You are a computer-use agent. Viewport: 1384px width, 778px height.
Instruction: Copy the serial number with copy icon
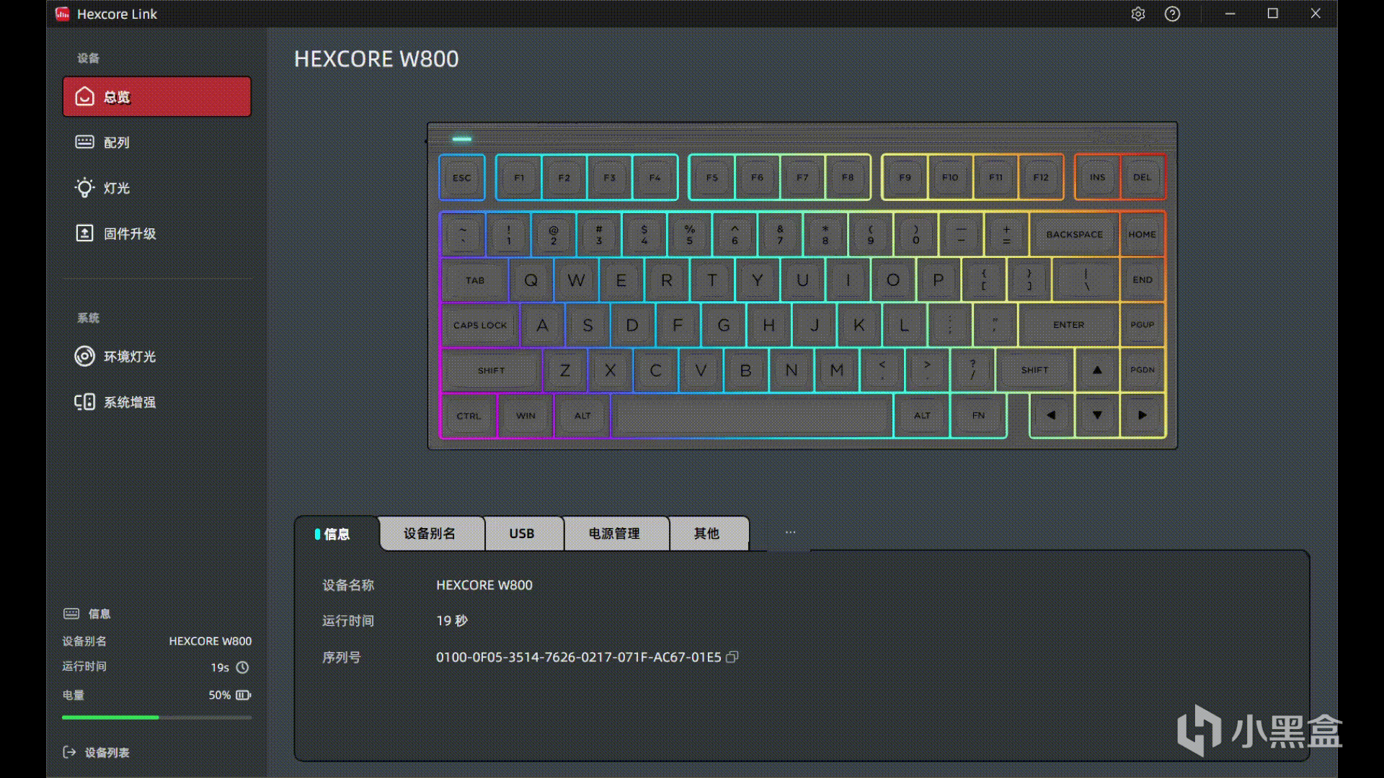732,657
